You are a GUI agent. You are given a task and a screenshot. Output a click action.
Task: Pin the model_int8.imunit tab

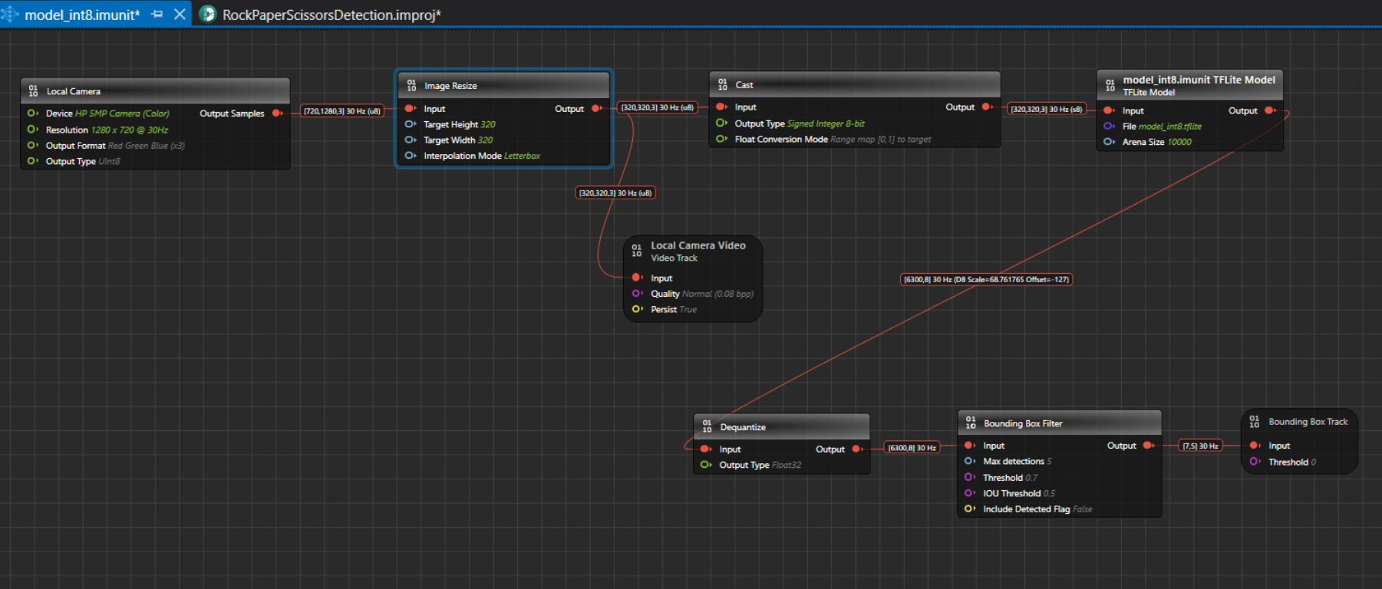click(157, 15)
